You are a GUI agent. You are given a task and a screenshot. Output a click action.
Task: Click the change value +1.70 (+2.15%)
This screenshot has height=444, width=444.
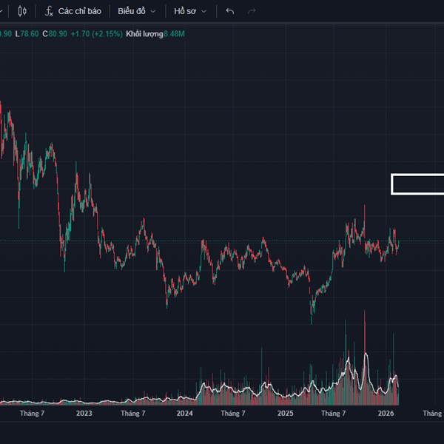tap(96, 34)
